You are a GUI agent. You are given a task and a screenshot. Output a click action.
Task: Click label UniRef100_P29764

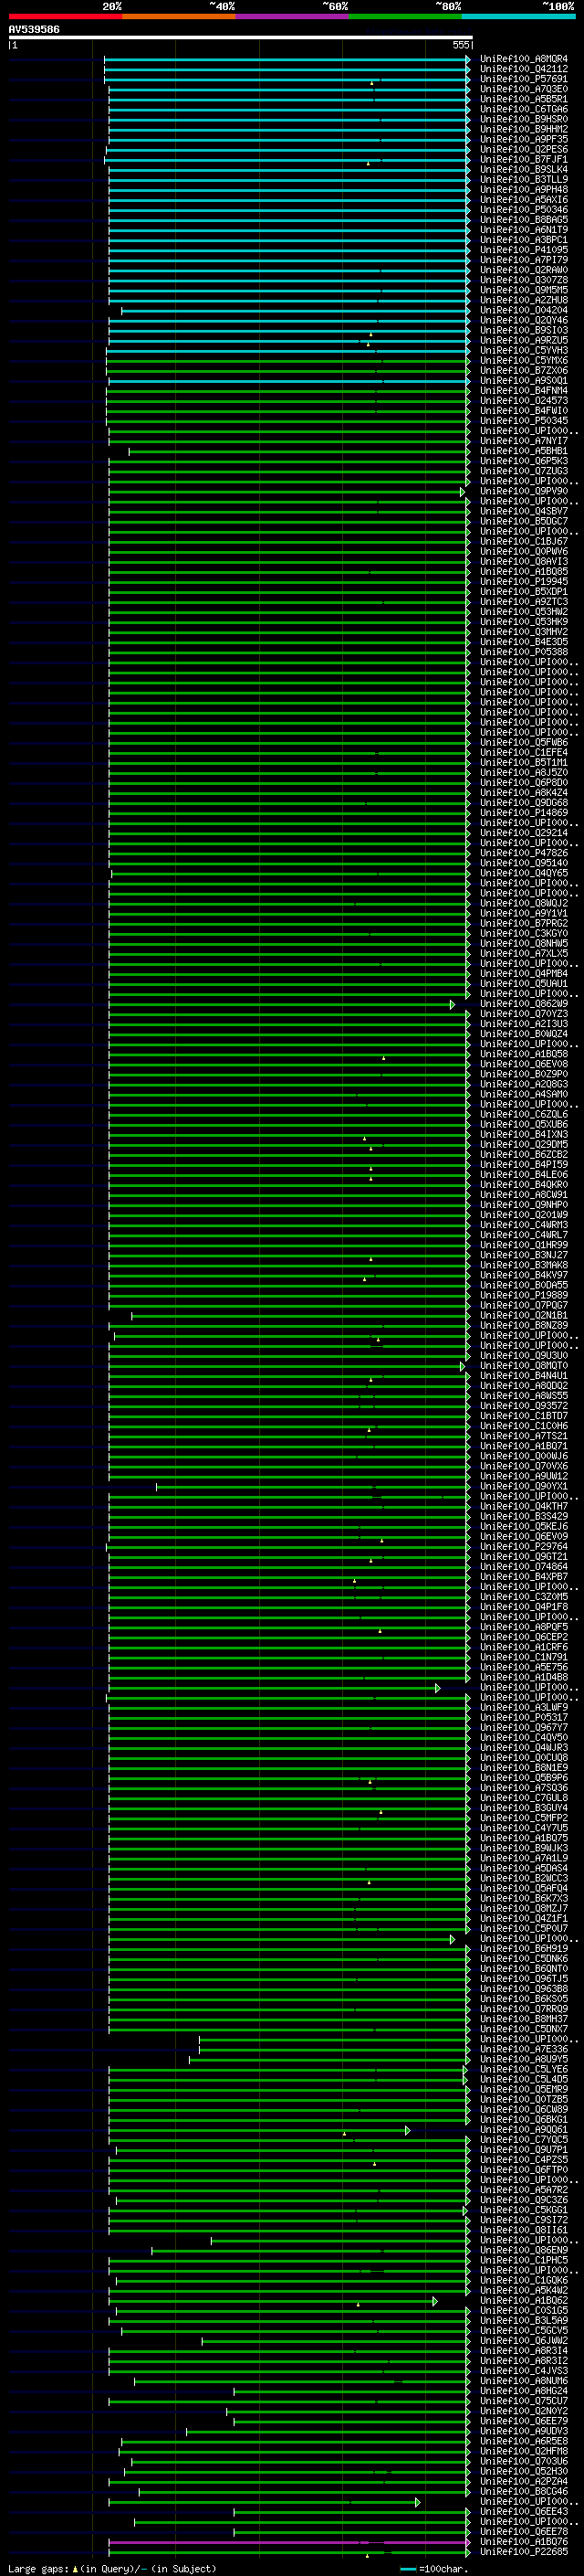point(524,1546)
